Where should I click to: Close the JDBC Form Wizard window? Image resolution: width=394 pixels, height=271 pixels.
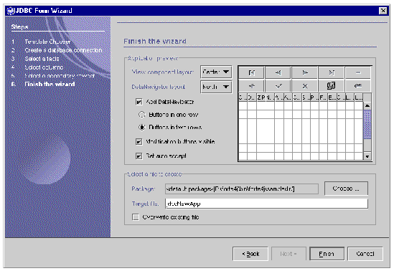click(383, 11)
